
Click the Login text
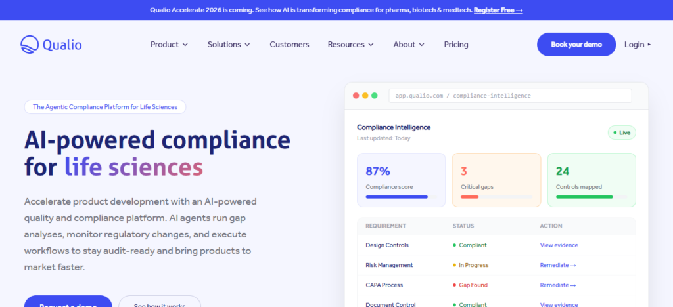[634, 45]
